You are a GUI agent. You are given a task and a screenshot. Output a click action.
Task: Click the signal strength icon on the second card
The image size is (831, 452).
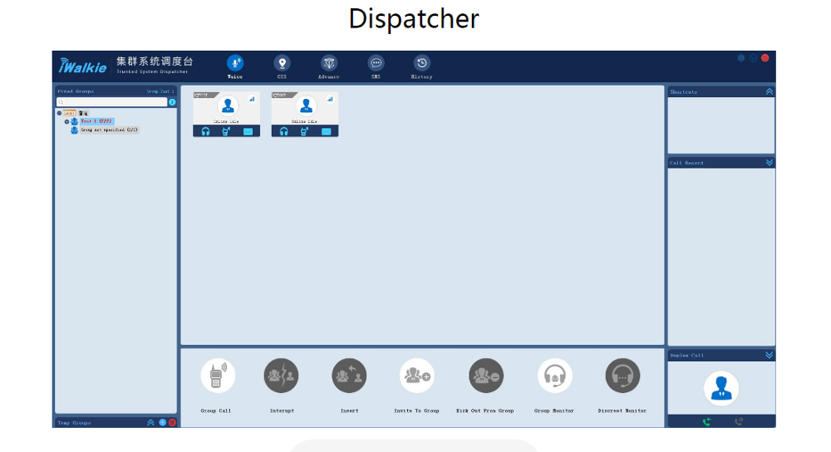pos(330,99)
